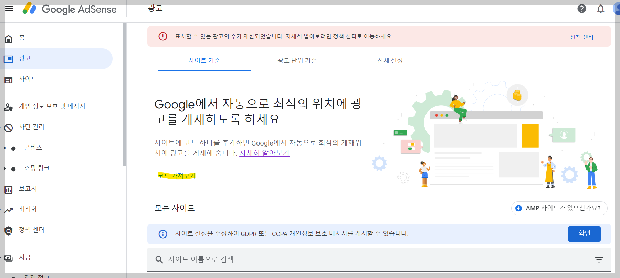Select 사이트 in the sidebar
This screenshot has width=620, height=278.
pos(28,79)
